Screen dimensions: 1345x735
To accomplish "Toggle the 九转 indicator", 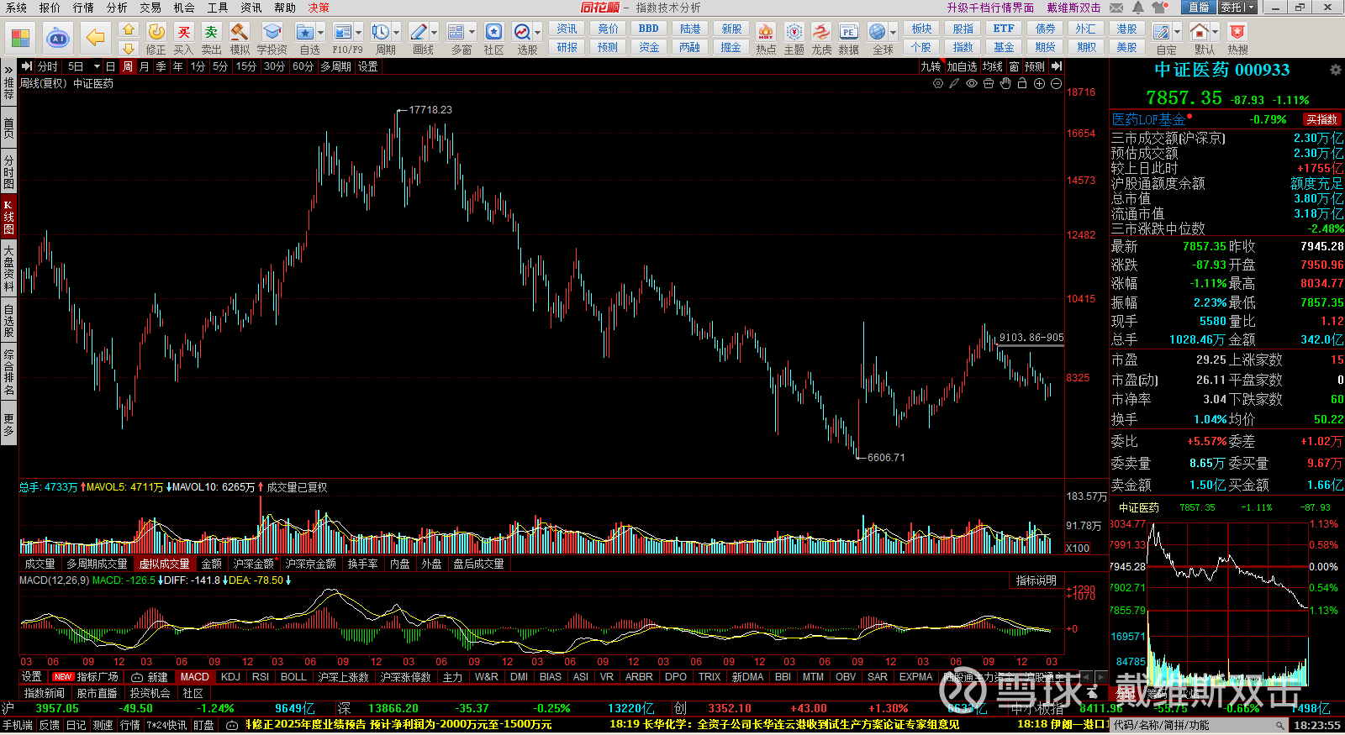I will coord(931,66).
